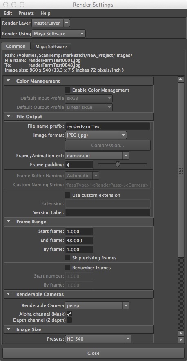This screenshot has height=361, width=187.
Task: Collapse the File Output section triangle
Action: coord(9,117)
